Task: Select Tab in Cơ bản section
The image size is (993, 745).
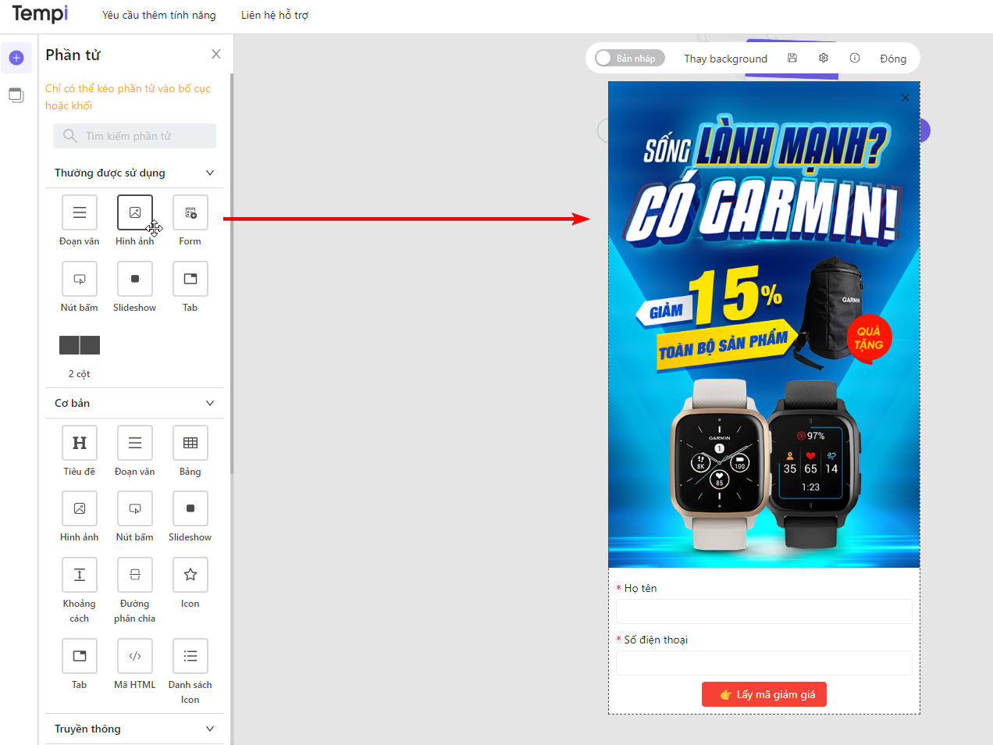Action: (x=80, y=656)
